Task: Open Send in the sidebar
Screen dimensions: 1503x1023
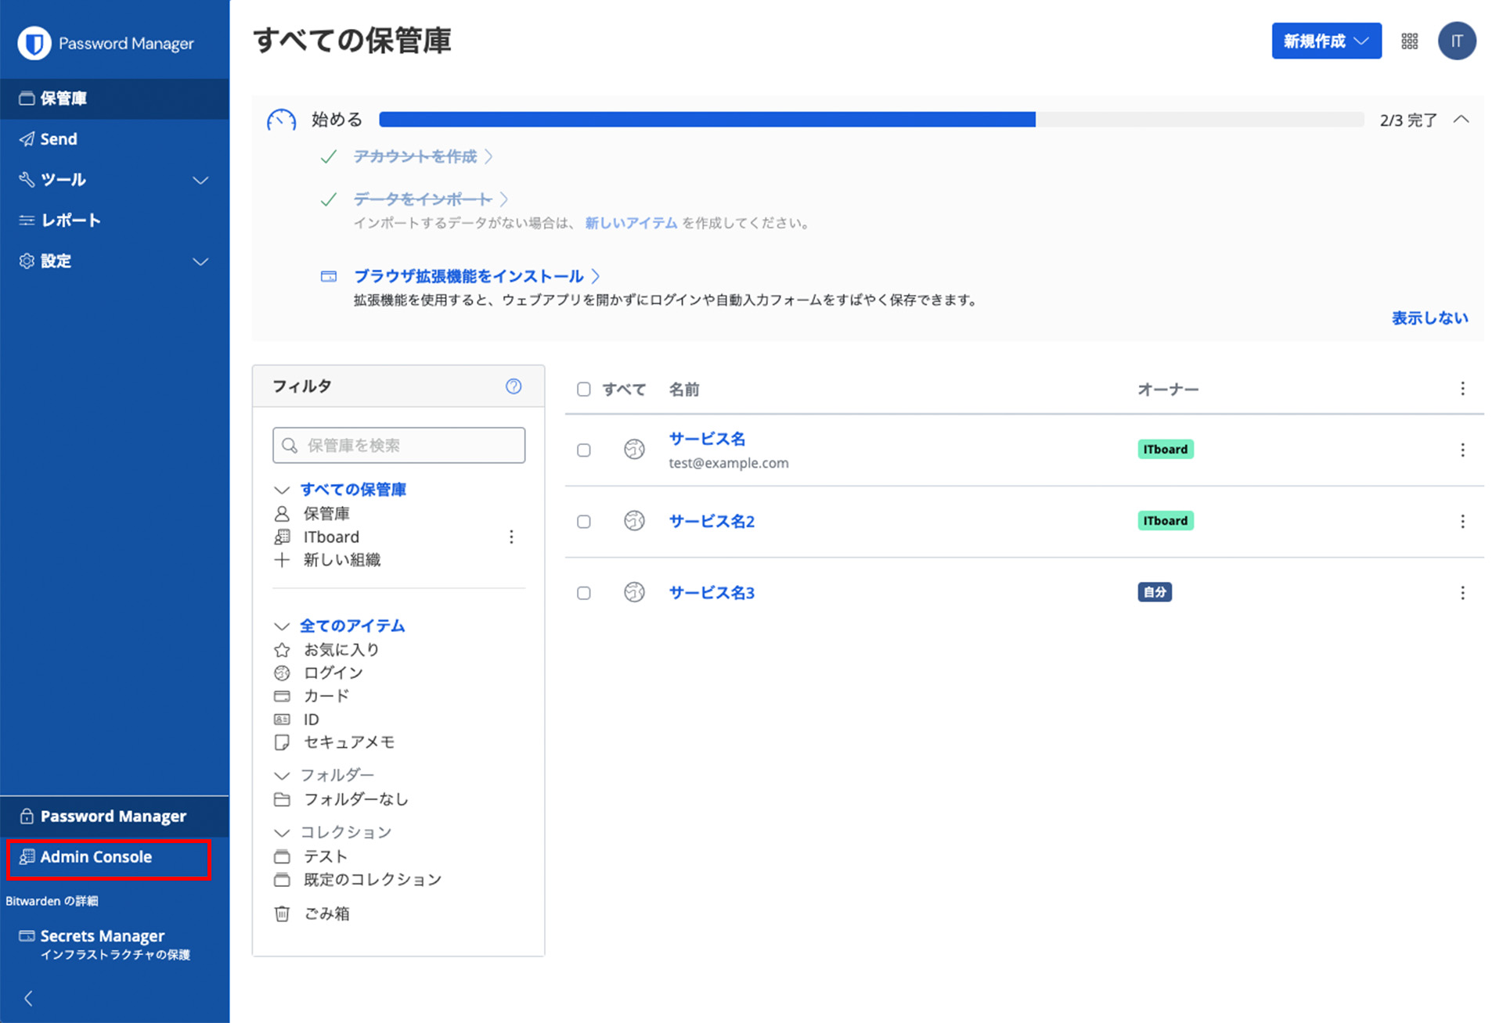Action: point(59,139)
